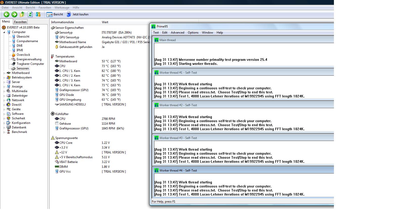Select the IPMI tree icon
Image resolution: width=409 pixels, height=221 pixels.
14,50
